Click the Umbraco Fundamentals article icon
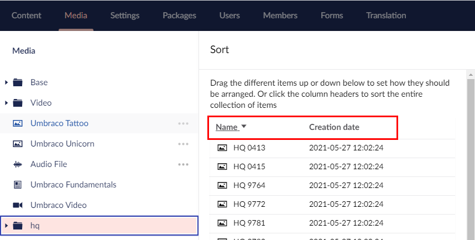Image resolution: width=475 pixels, height=240 pixels. tap(18, 185)
